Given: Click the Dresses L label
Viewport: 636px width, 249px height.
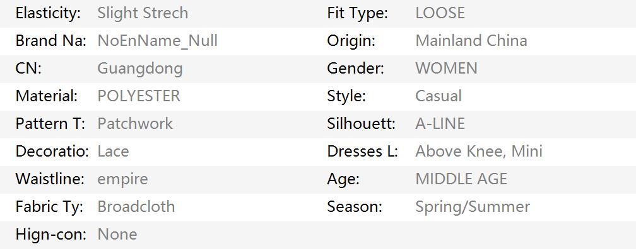Looking at the screenshot, I should pos(362,152).
